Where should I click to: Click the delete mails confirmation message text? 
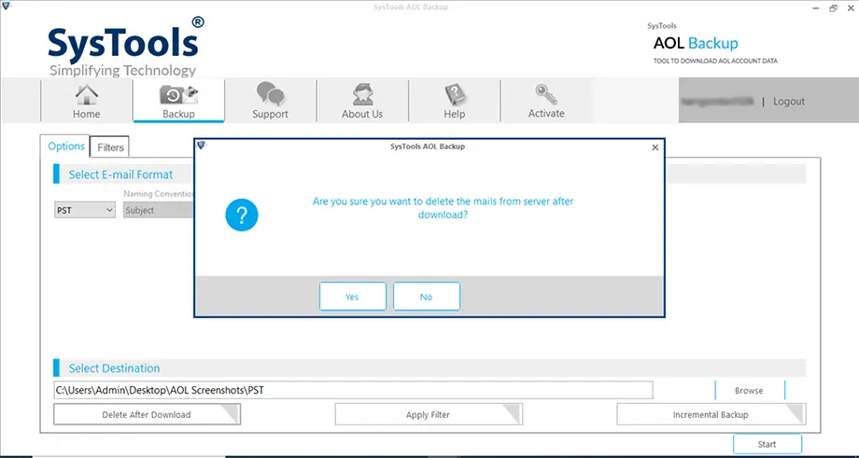pyautogui.click(x=443, y=209)
